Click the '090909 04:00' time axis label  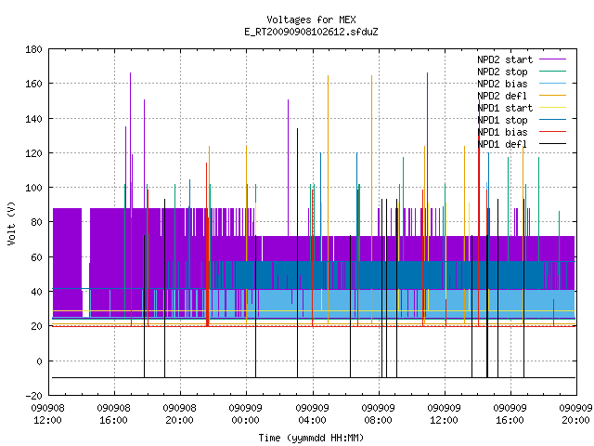(x=312, y=414)
